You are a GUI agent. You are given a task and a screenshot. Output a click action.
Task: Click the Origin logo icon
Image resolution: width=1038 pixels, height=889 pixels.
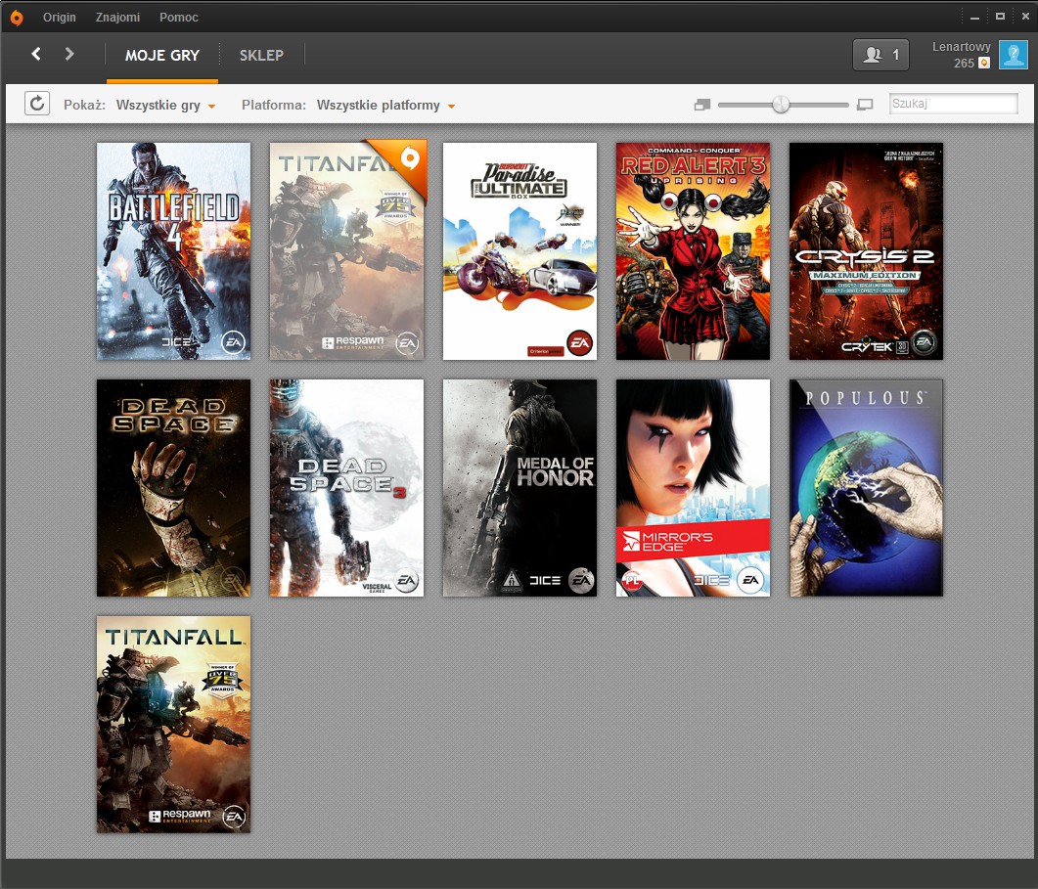(17, 18)
